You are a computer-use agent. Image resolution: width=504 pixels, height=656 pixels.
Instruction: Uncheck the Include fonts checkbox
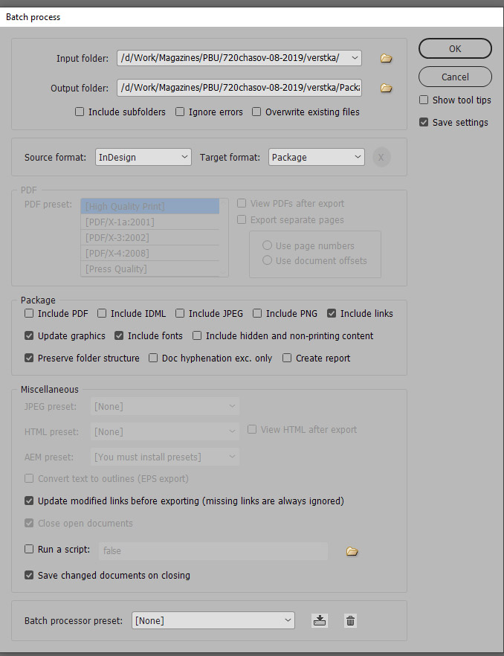pos(119,335)
